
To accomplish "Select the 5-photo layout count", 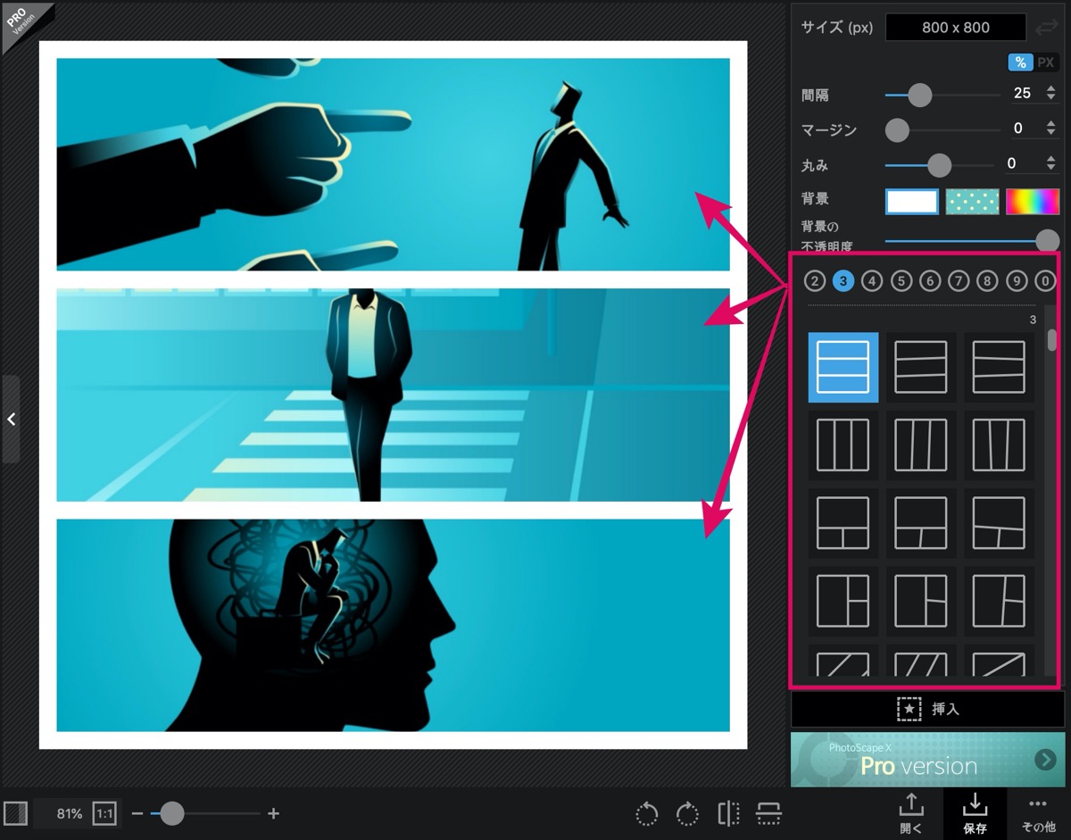I will (x=901, y=281).
